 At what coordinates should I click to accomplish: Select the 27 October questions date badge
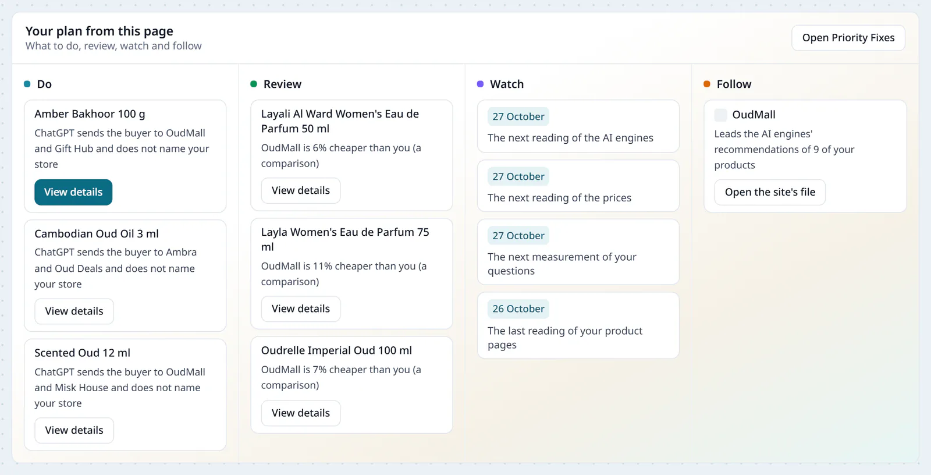[518, 236]
